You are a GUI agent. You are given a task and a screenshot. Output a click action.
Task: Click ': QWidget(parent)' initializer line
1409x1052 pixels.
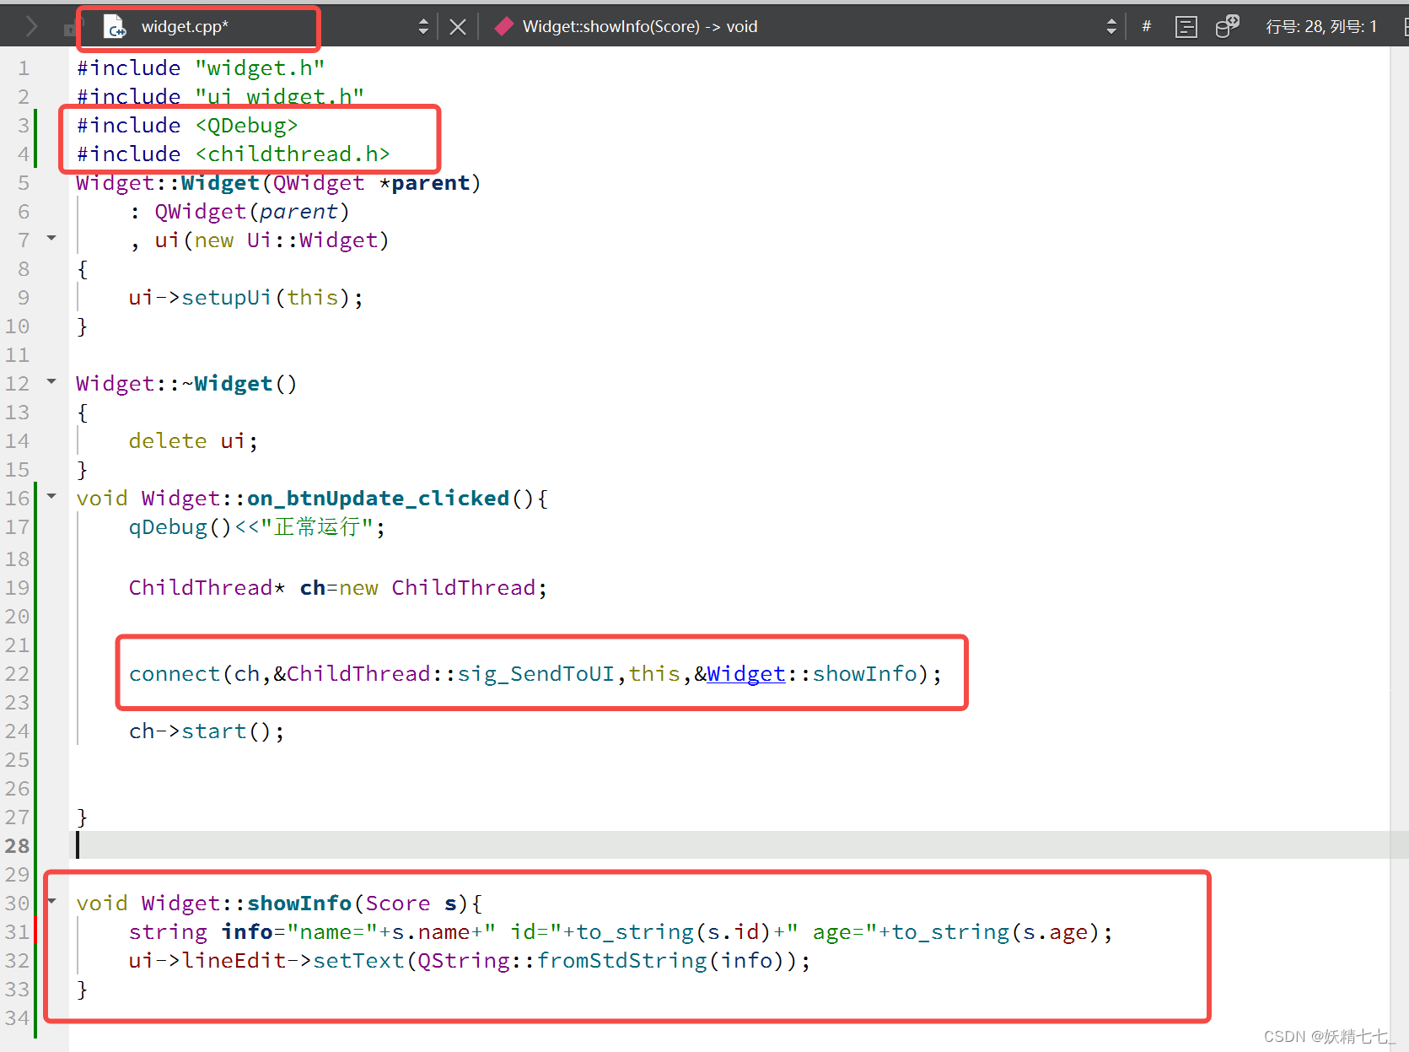[239, 212]
